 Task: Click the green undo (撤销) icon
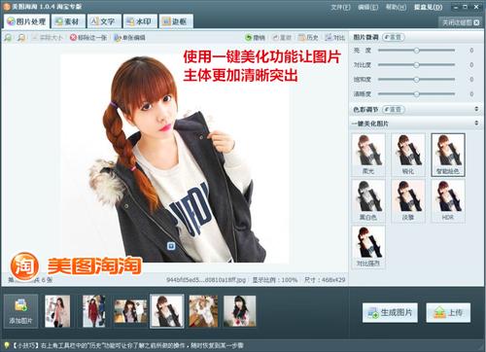tap(249, 38)
